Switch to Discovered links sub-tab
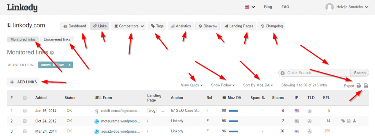This screenshot has height=136, width=375. coord(57,39)
